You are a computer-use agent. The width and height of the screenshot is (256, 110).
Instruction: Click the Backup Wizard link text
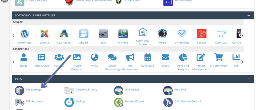click(134, 101)
